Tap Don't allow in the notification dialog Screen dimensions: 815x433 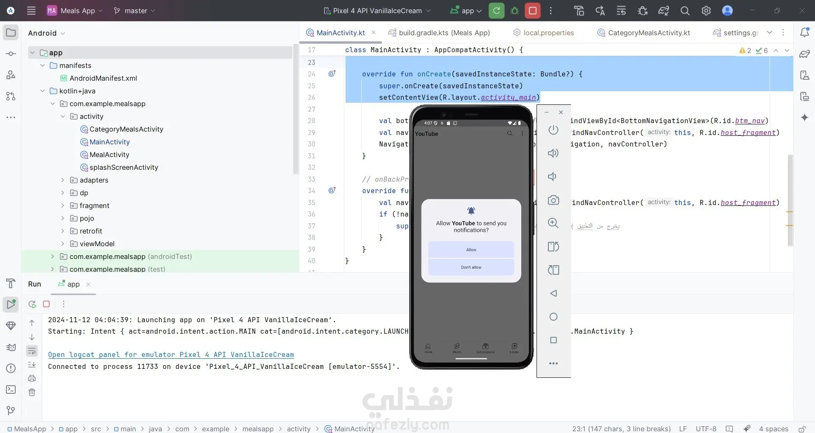pyautogui.click(x=471, y=267)
